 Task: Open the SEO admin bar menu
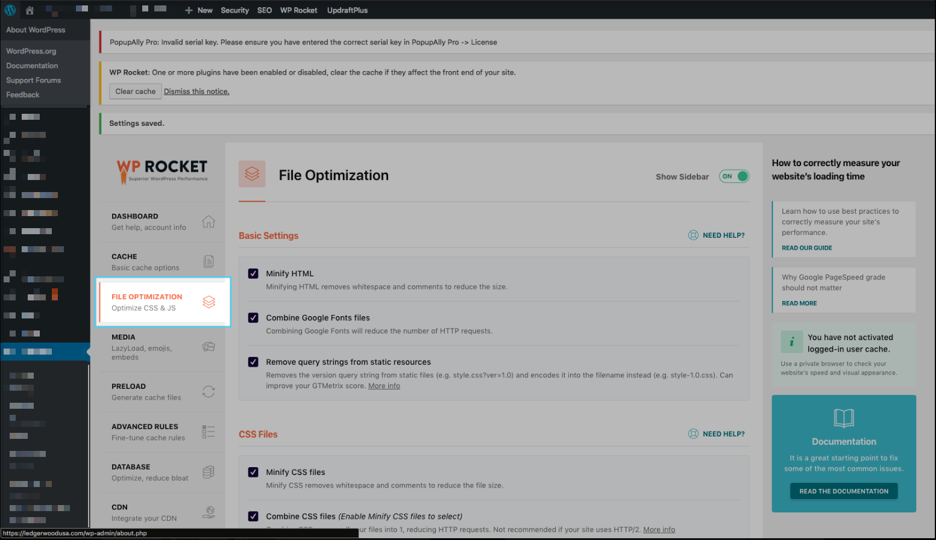click(265, 10)
